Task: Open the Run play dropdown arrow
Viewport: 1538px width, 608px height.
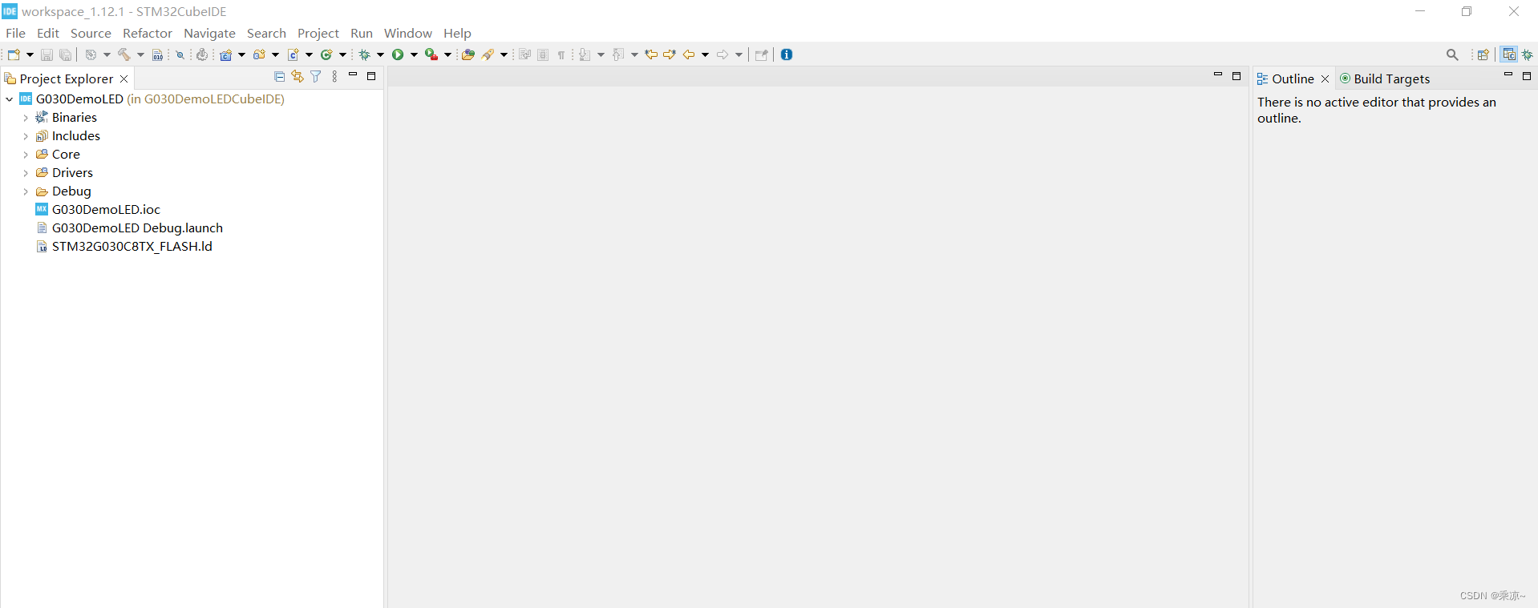Action: point(415,55)
